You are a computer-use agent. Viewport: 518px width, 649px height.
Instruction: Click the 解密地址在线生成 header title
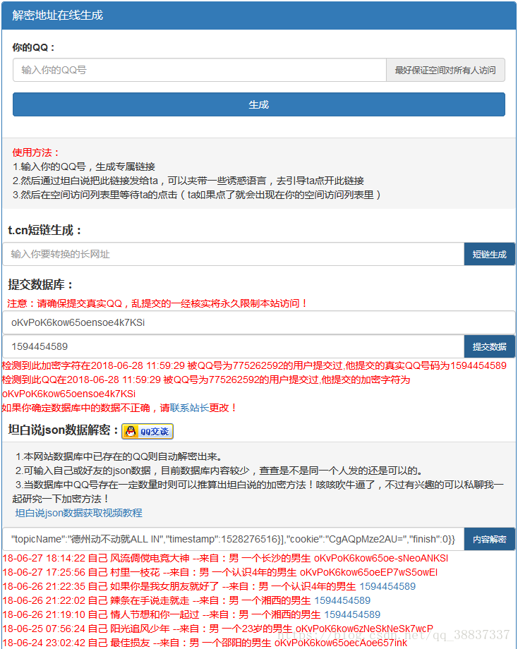(x=58, y=16)
